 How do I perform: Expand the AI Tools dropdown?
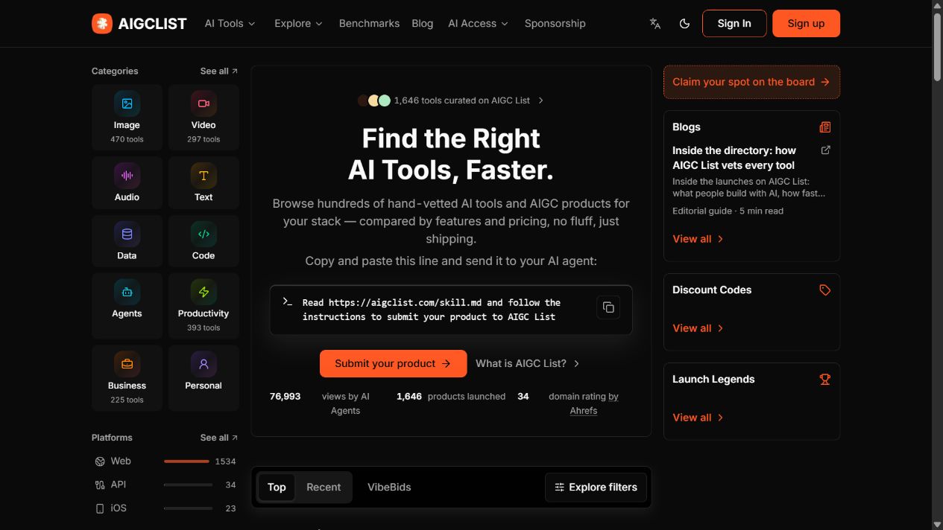(x=230, y=24)
